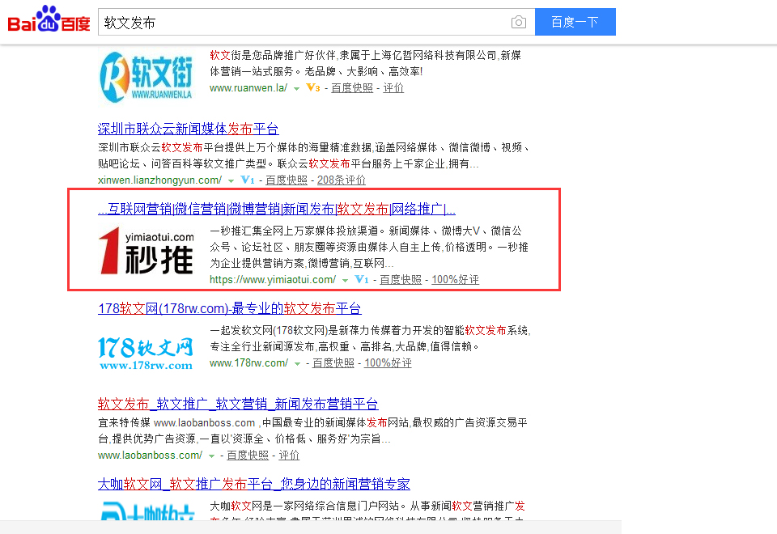This screenshot has width=777, height=534.
Task: Click 评价 link for the ruanwen.la result
Action: point(393,87)
